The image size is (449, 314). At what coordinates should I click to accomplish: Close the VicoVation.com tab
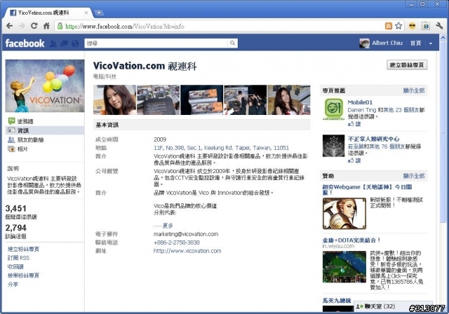(86, 13)
